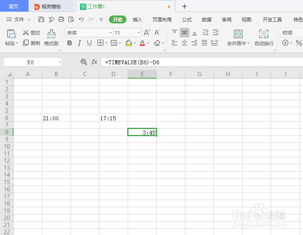The image size is (303, 235).
Task: Increase font size with A+ icon
Action: [x=147, y=33]
